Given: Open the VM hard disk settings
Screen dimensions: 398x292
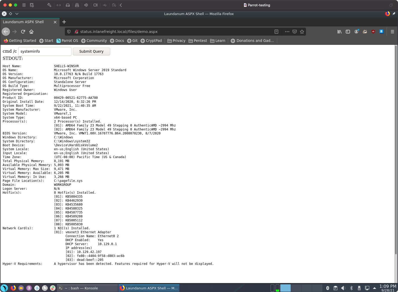Looking at the screenshot, I should coord(68,5).
